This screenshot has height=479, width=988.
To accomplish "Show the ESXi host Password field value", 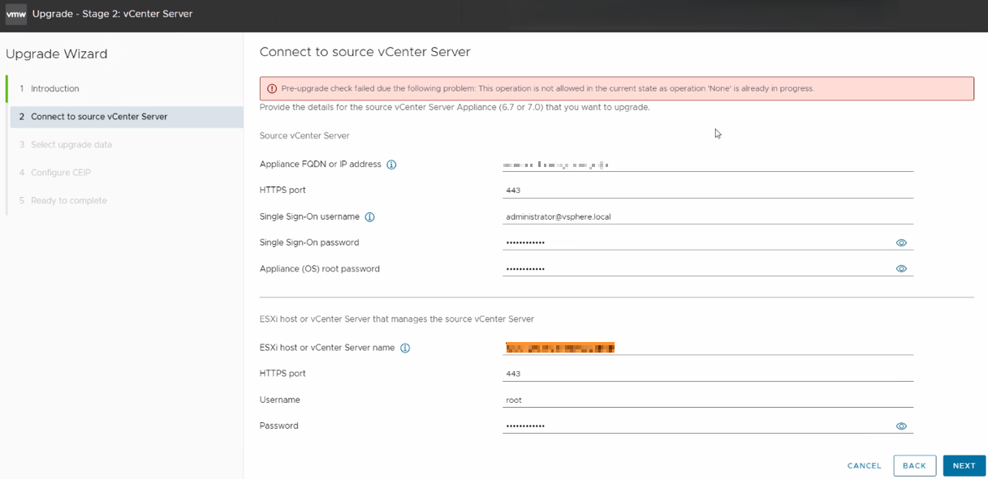I will [901, 426].
